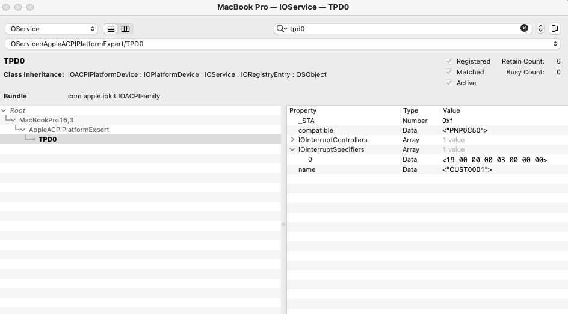Select the row labeled 0 under IOInterruptSpecifiers
The height and width of the screenshot is (314, 568).
427,159
